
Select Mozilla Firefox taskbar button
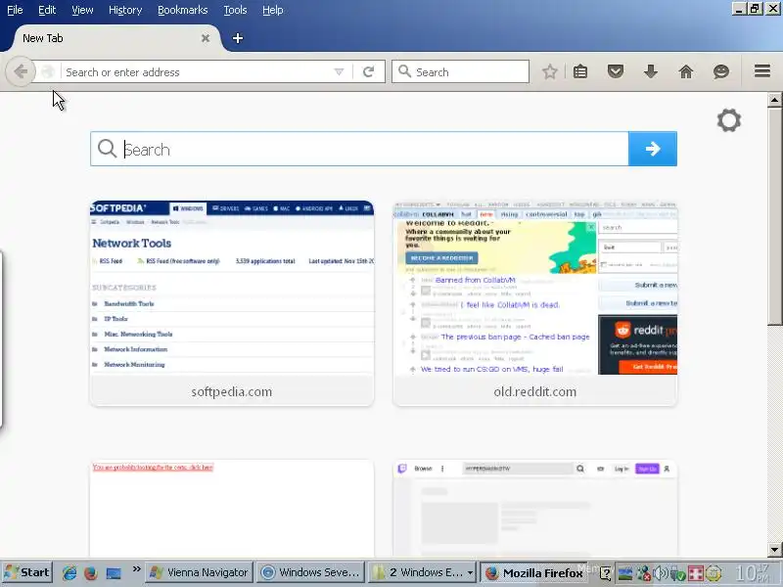click(533, 572)
